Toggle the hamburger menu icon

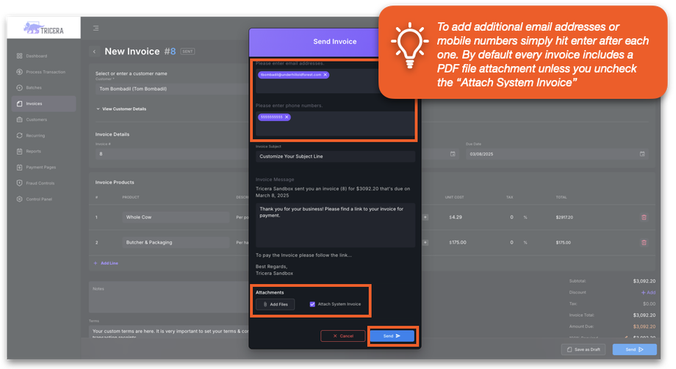(96, 29)
